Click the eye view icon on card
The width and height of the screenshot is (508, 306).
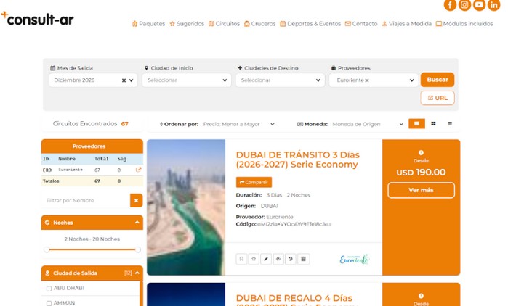point(278,259)
